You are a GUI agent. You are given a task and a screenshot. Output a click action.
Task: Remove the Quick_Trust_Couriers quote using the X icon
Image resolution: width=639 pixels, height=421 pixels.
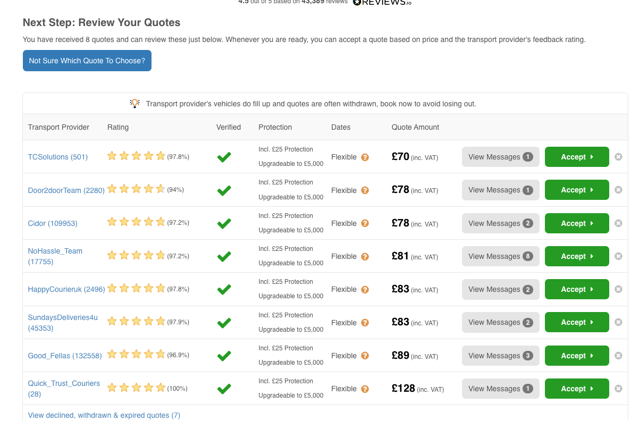tap(618, 389)
